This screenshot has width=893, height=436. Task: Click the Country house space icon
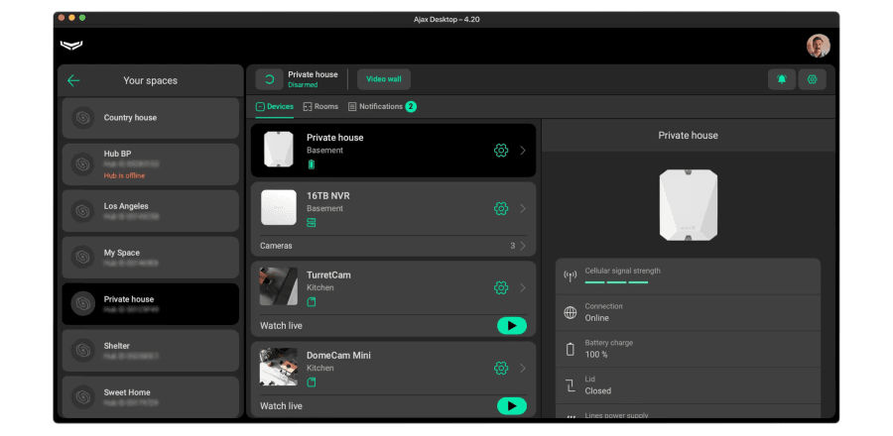83,118
